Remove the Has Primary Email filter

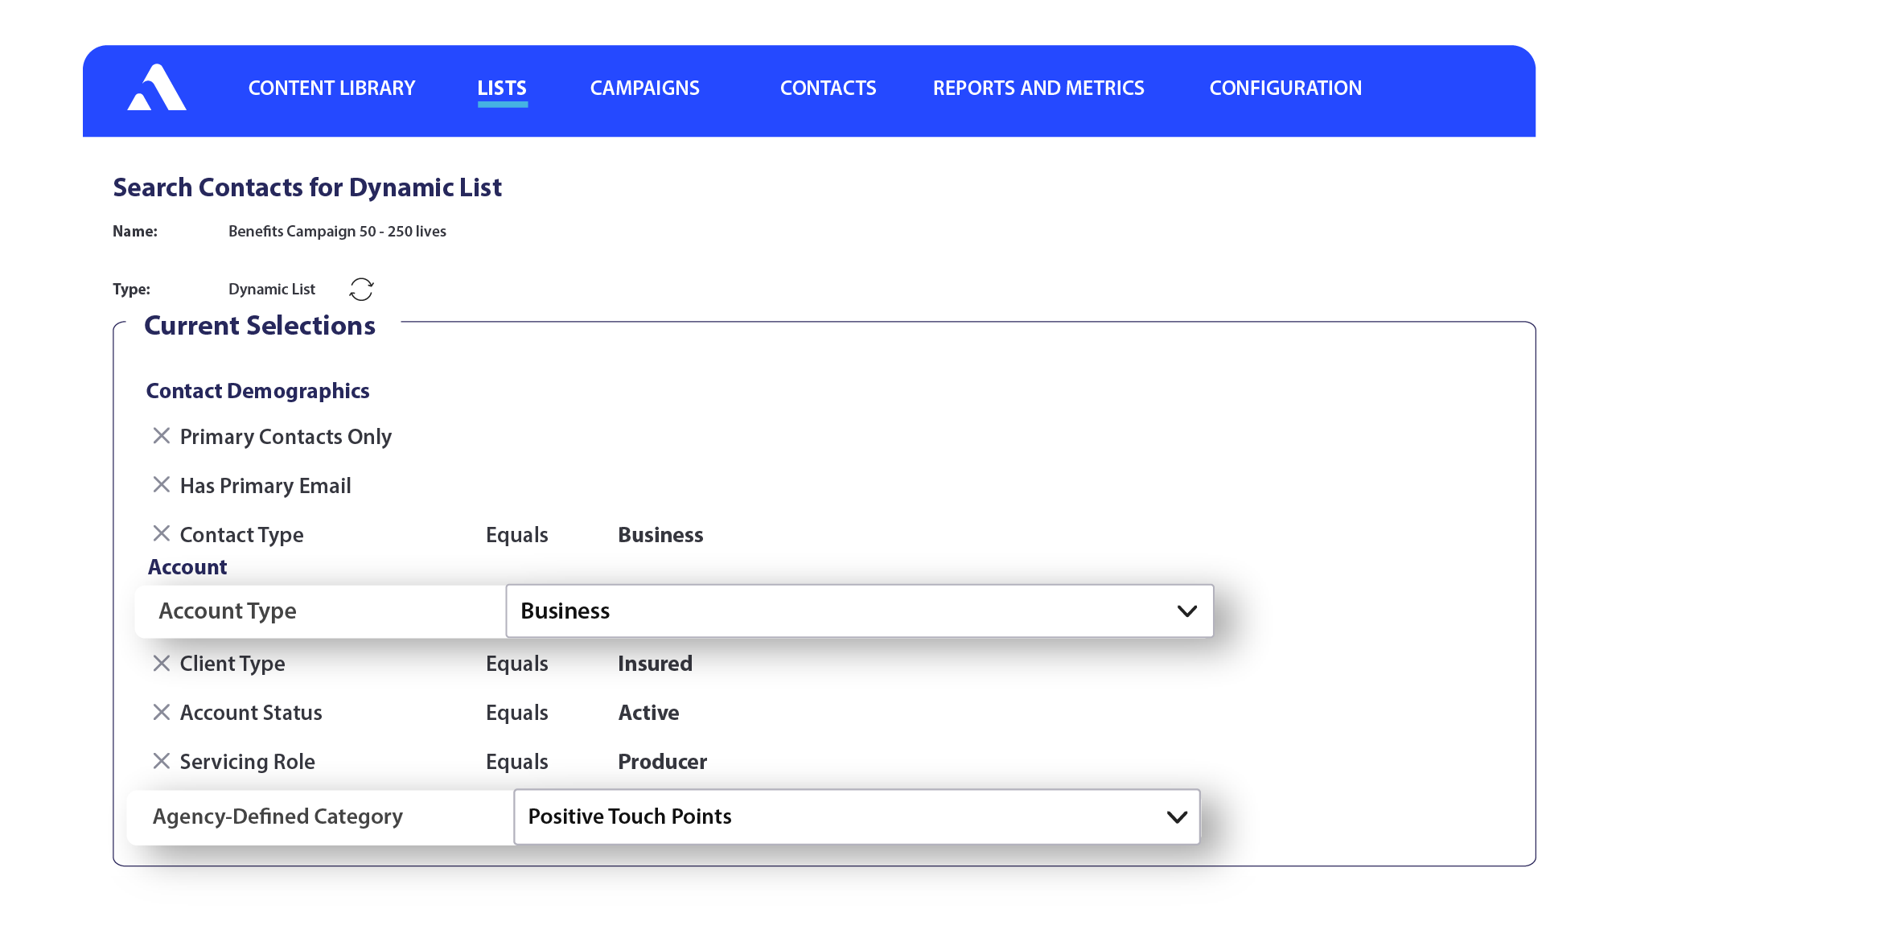162,485
